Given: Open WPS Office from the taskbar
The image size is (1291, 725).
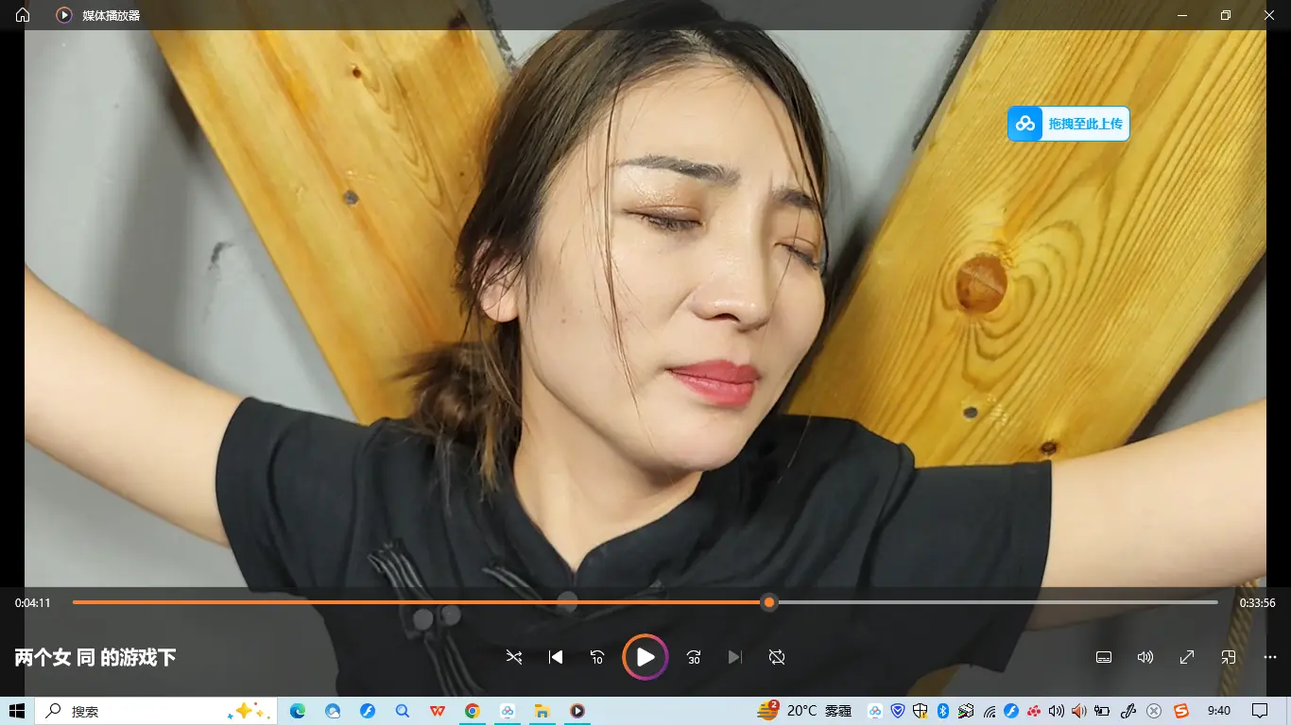Looking at the screenshot, I should tap(438, 711).
